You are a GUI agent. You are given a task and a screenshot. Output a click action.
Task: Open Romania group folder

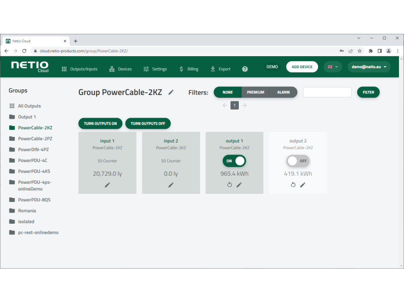point(22,211)
